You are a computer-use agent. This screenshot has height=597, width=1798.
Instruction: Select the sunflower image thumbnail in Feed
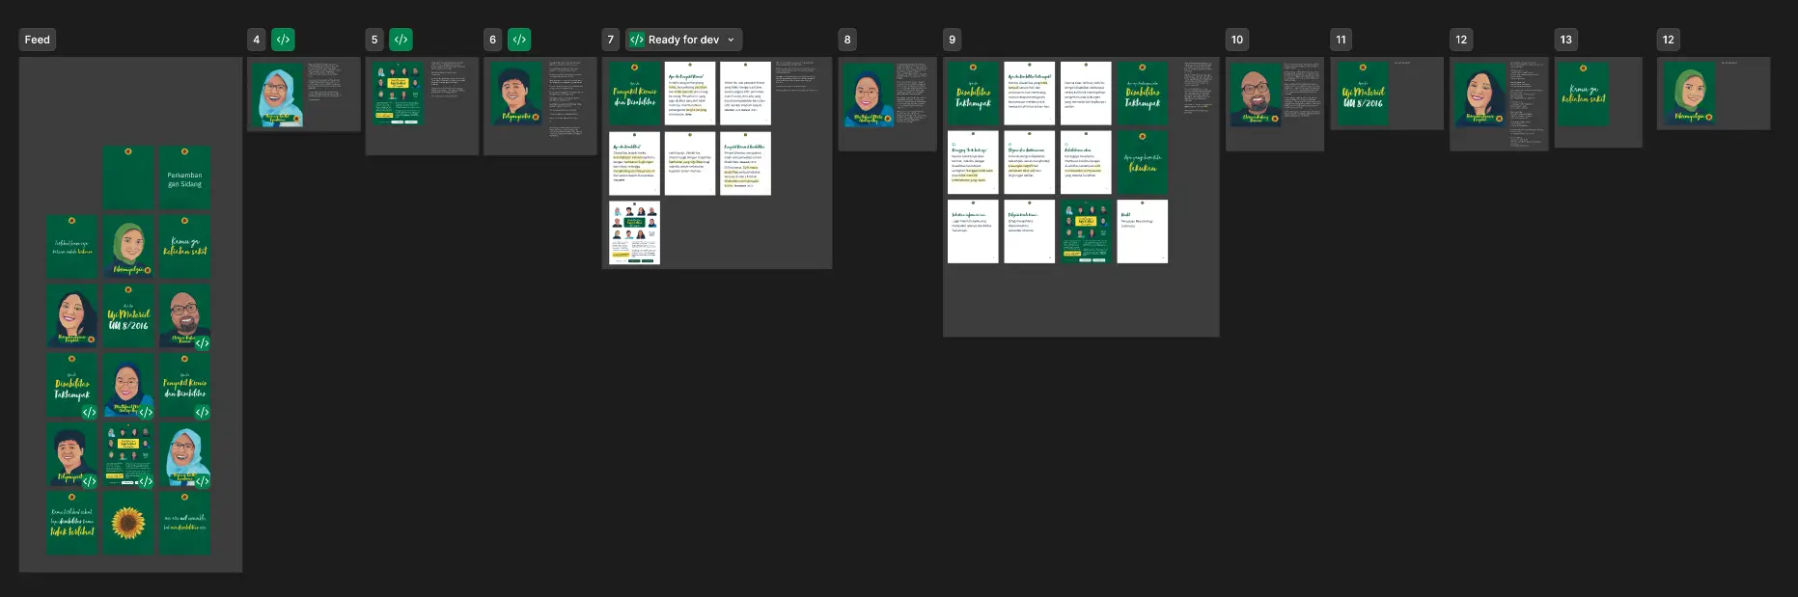[128, 523]
